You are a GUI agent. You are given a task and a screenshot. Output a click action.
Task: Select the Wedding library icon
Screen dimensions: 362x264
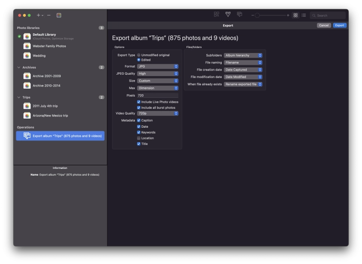point(27,56)
